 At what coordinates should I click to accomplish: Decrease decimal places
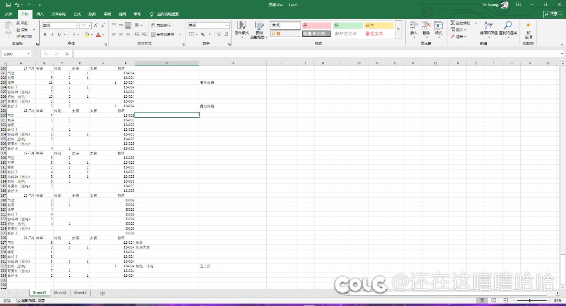click(x=226, y=35)
